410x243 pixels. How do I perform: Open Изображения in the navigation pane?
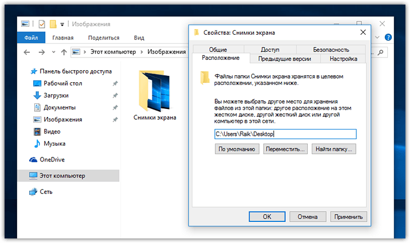click(63, 119)
